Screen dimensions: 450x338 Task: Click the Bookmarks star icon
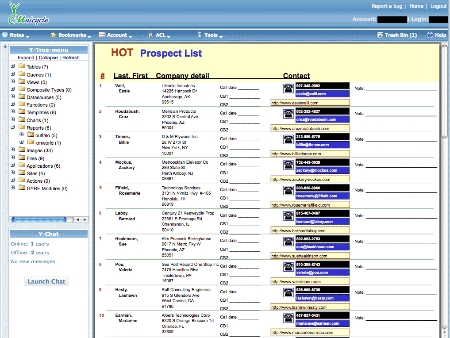(54, 35)
